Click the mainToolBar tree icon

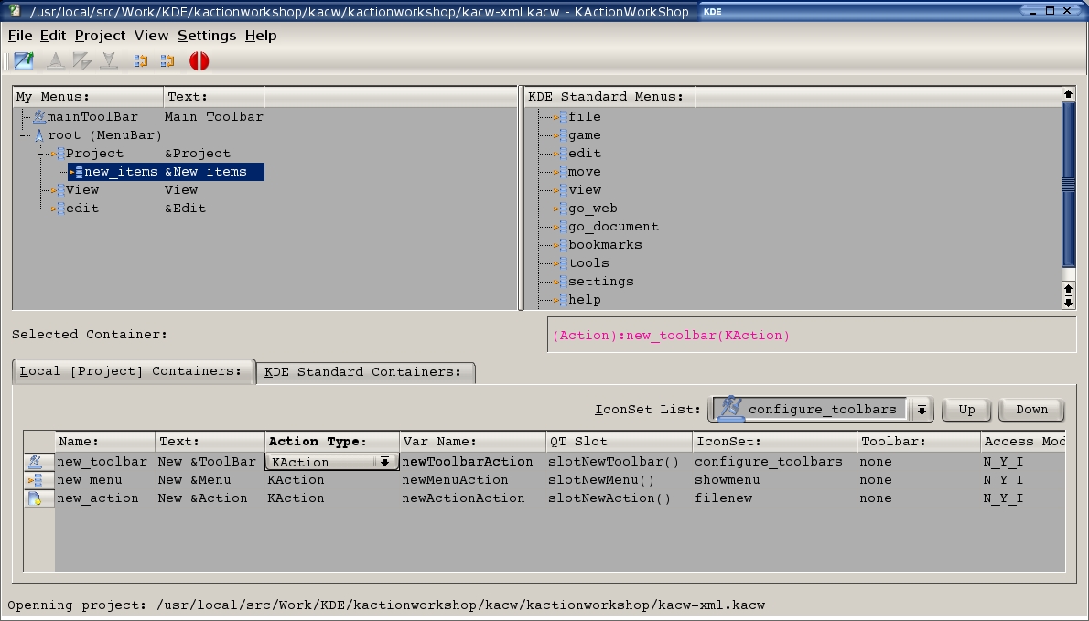coord(38,116)
